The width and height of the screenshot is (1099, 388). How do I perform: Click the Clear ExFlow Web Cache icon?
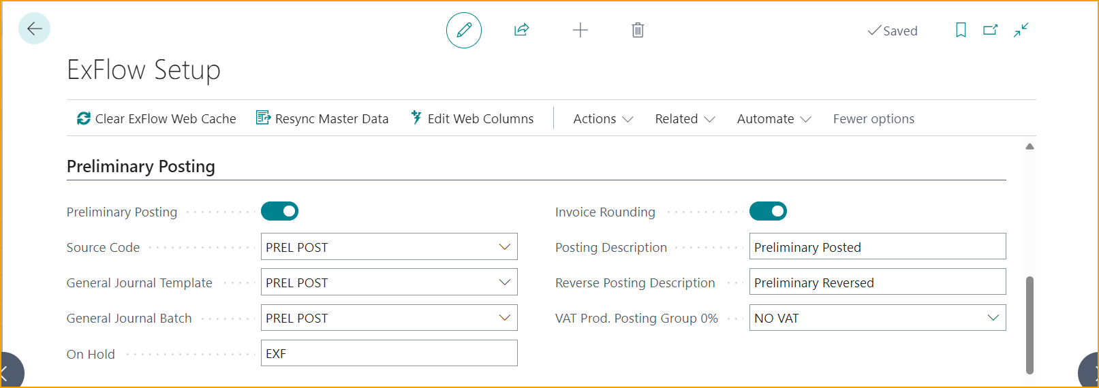pyautogui.click(x=83, y=118)
